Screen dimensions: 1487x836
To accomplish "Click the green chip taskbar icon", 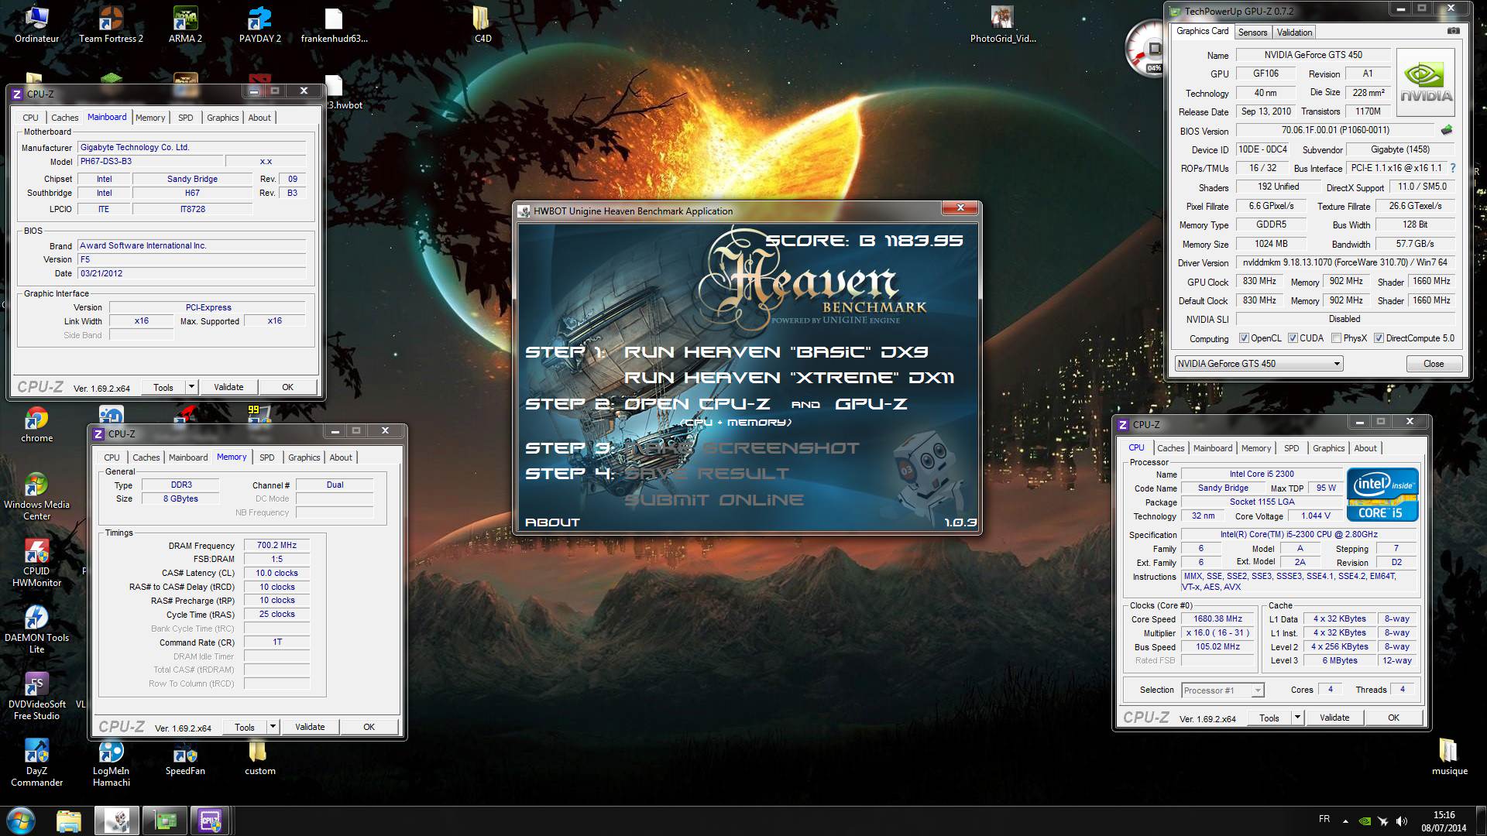I will (165, 821).
